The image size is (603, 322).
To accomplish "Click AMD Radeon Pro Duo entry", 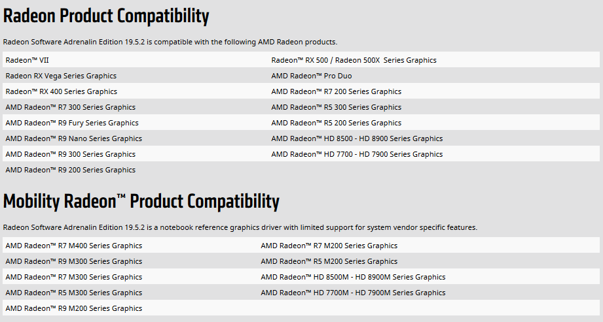I will [312, 76].
